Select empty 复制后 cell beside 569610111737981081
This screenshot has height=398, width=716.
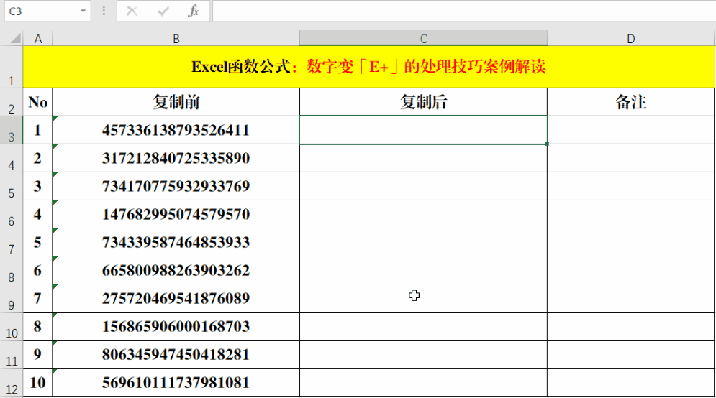tap(424, 382)
